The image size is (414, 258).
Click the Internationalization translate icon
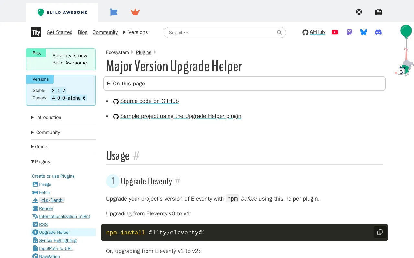pos(35,216)
